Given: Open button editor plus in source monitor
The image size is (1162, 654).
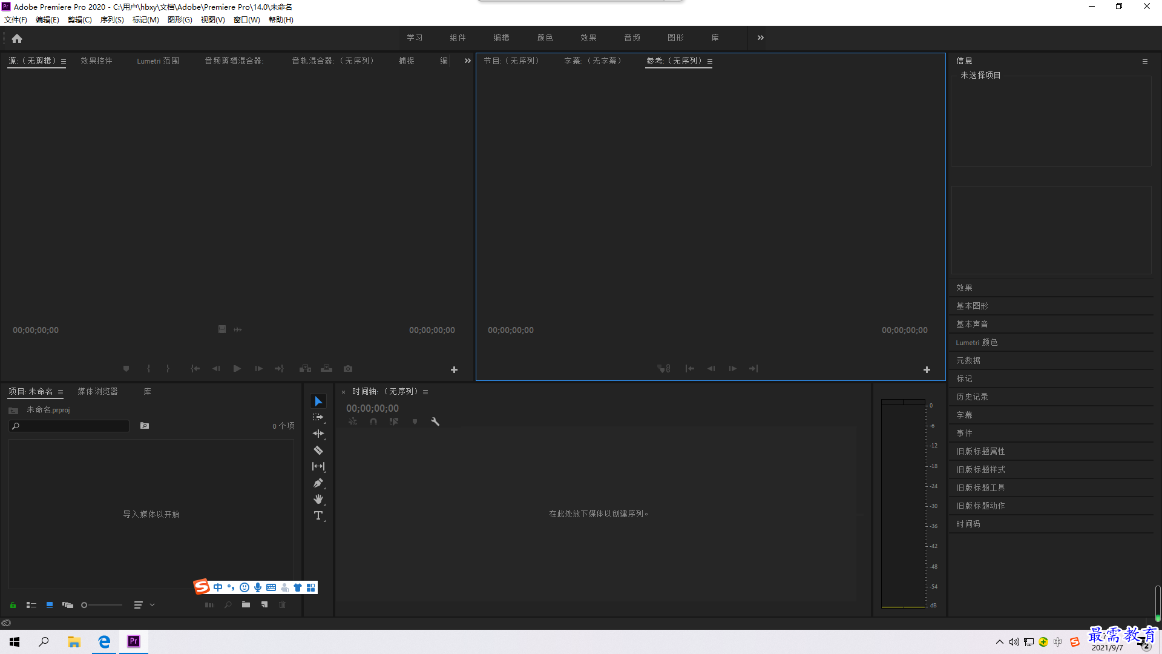Looking at the screenshot, I should click(454, 369).
